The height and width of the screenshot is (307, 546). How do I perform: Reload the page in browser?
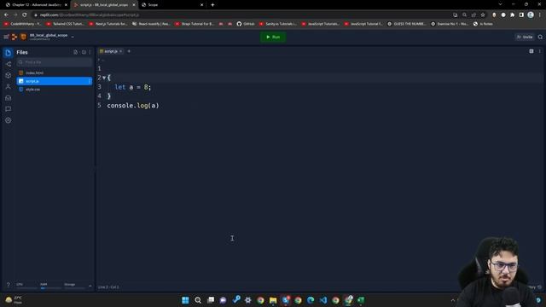click(25, 15)
